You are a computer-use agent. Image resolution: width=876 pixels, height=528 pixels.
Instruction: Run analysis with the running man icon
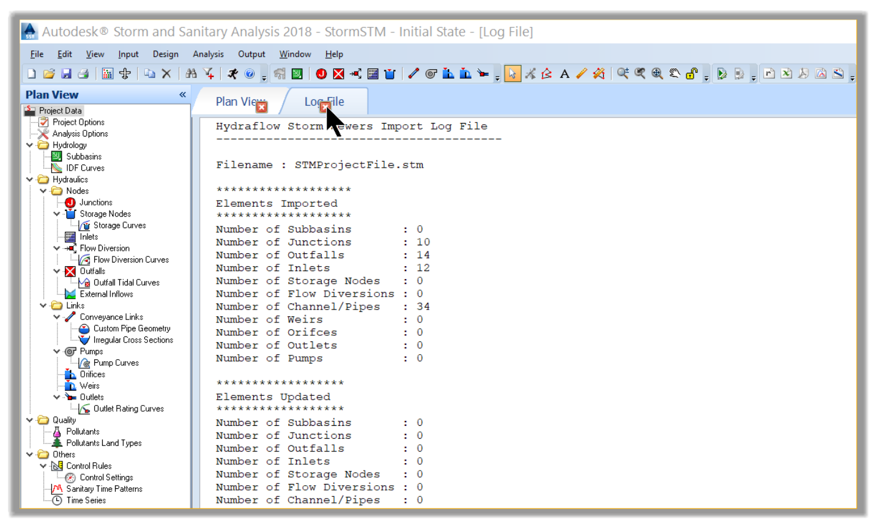pyautogui.click(x=232, y=74)
